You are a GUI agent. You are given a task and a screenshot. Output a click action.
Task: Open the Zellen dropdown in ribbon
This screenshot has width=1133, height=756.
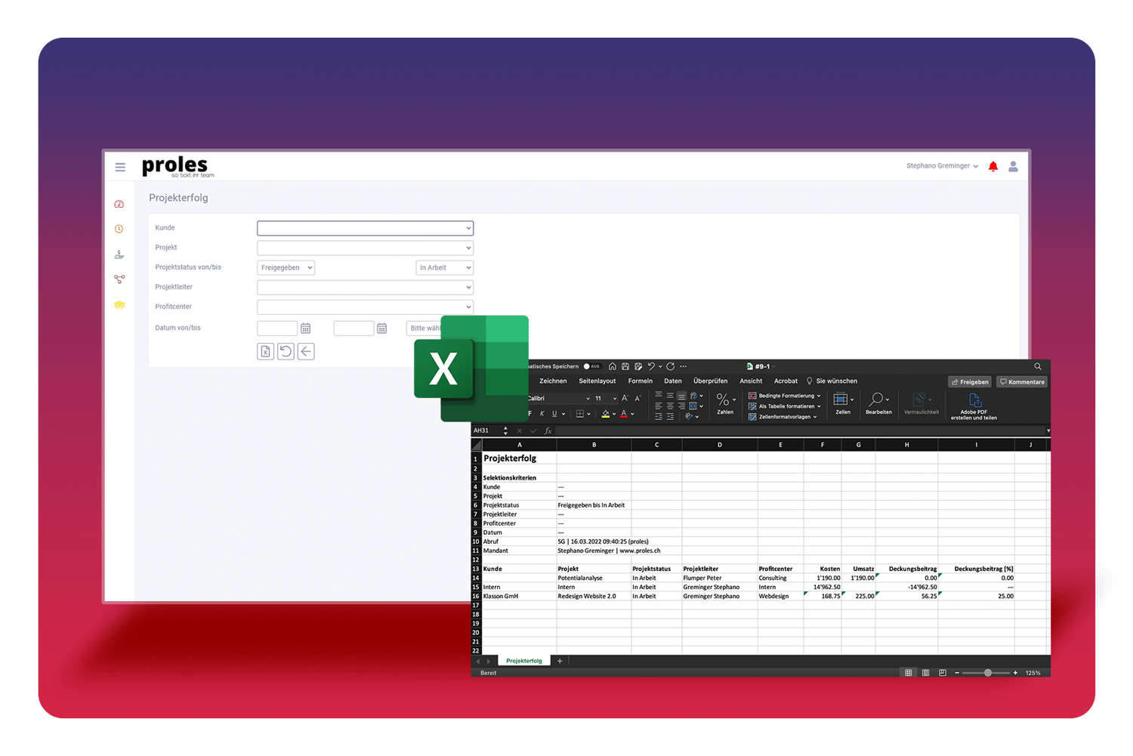(843, 403)
